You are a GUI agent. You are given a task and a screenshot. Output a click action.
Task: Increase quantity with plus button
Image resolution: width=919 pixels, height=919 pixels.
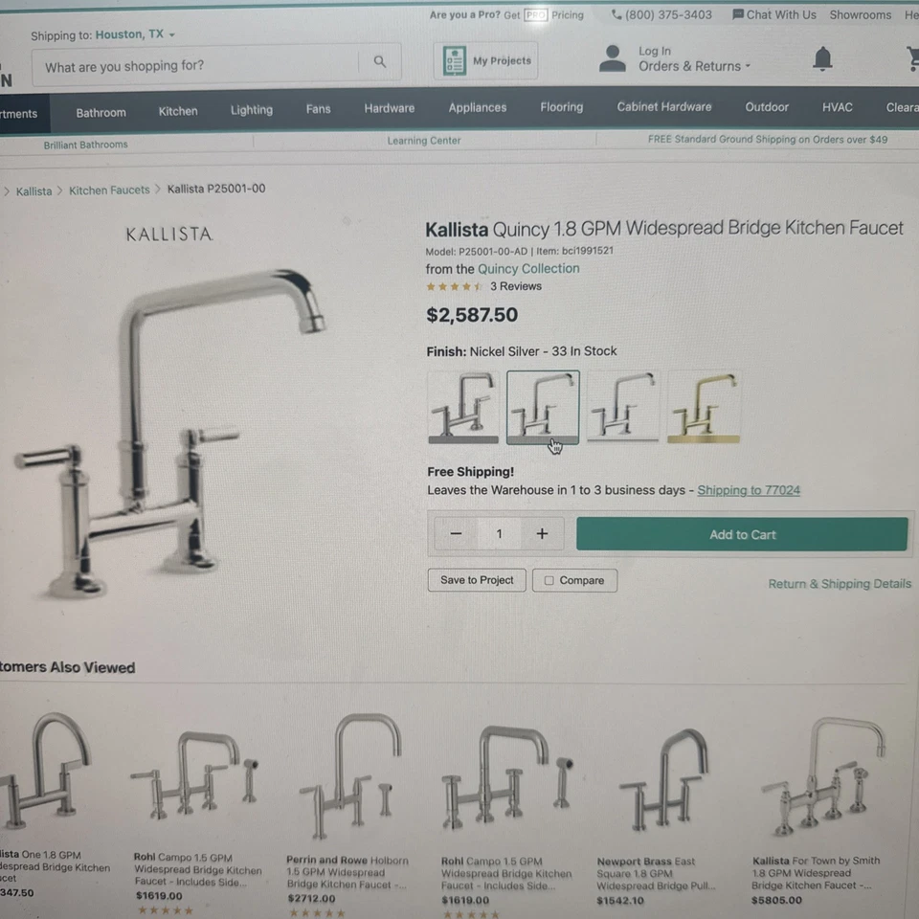click(542, 533)
